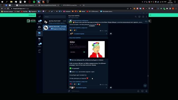Viewport: 178px width, 100px height.
Task: Click the blue thumbs reaction on DeNuts post
Action: [79, 84]
